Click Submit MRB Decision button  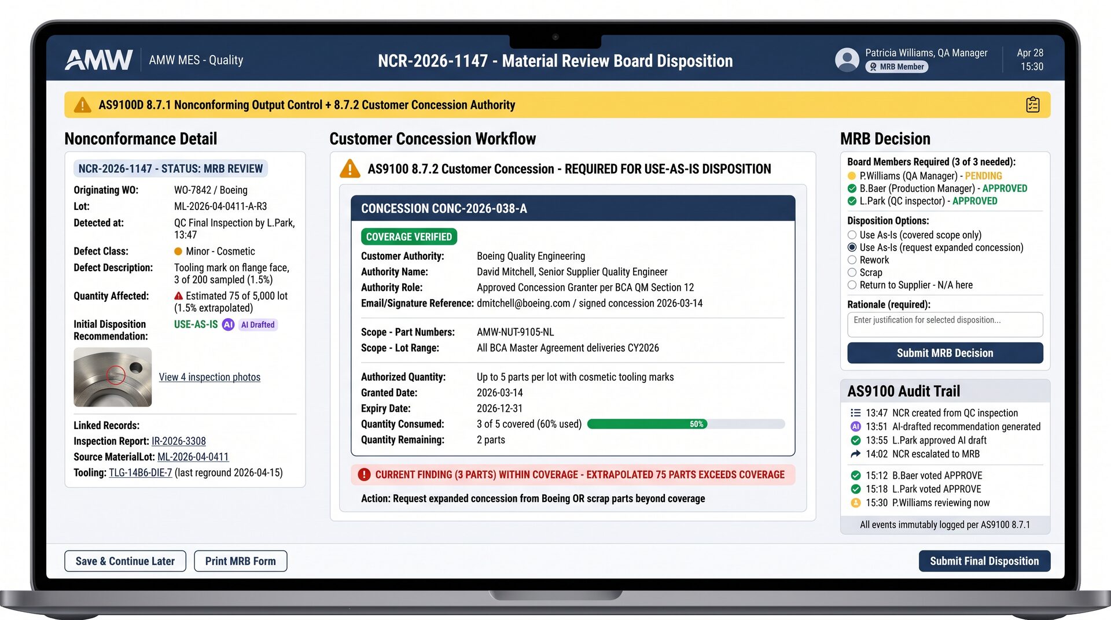[945, 353]
